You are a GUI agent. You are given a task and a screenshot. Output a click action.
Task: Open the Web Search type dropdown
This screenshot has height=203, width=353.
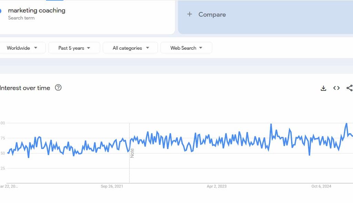click(186, 48)
